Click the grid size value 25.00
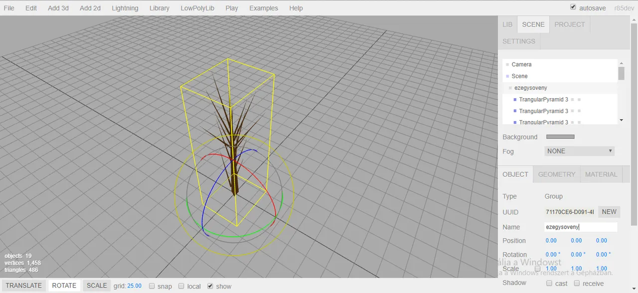The image size is (638, 293). point(135,286)
